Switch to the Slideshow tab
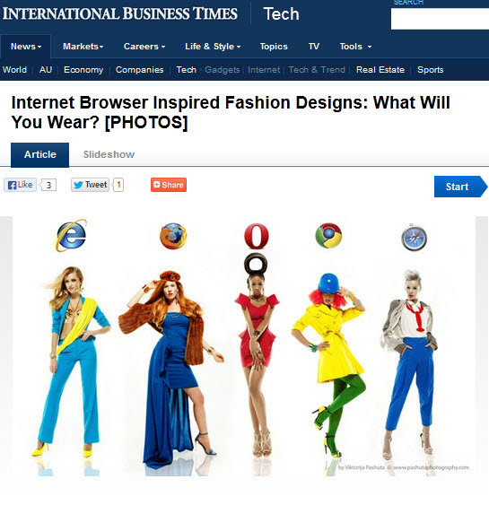Screen dimensions: 489x505 point(109,154)
